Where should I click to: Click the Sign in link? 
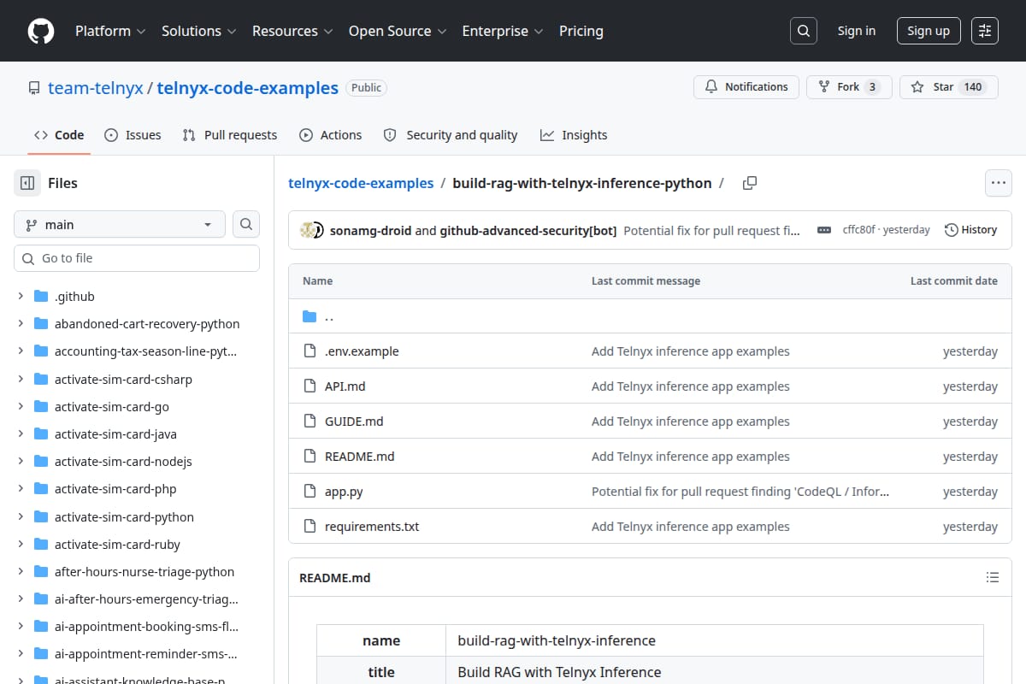coord(857,31)
